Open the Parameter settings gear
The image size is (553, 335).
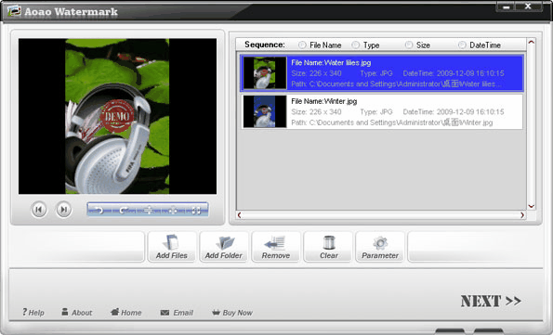[380, 247]
